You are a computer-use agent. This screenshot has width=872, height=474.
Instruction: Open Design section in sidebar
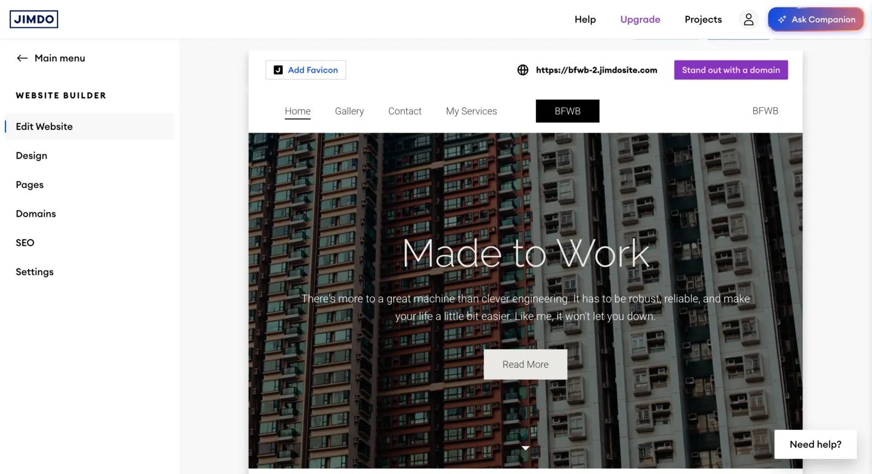[31, 156]
